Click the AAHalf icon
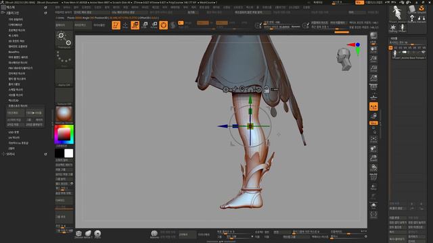Screen dimensions: 433x243 click(x=373, y=78)
